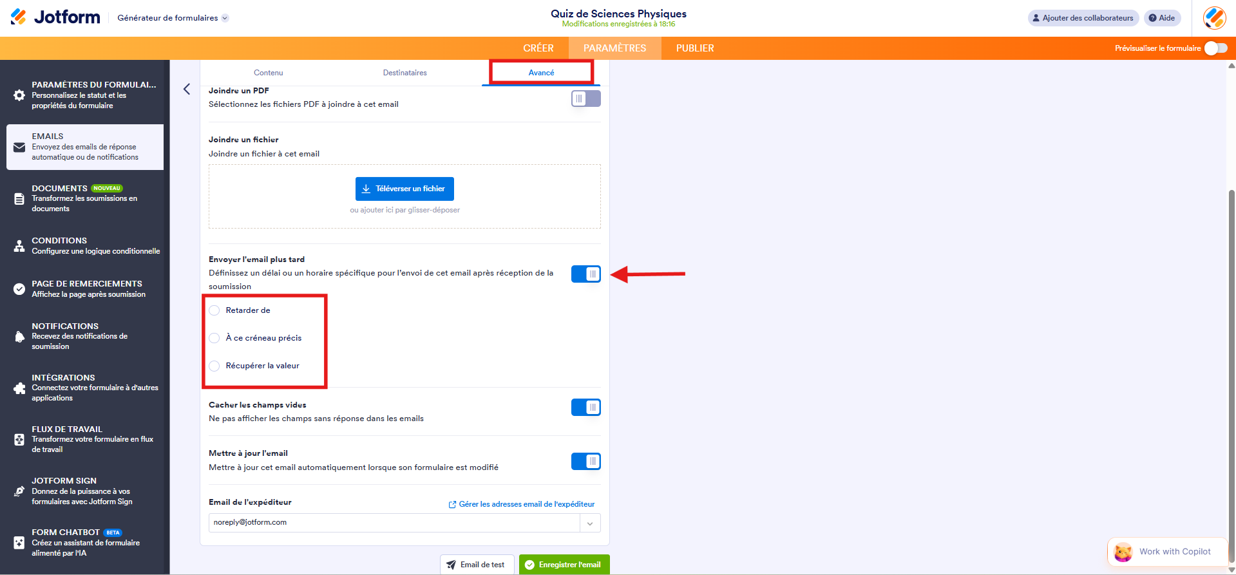Disable the Envoyer l'email plus tard switch
Image resolution: width=1236 pixels, height=575 pixels.
[x=586, y=274]
